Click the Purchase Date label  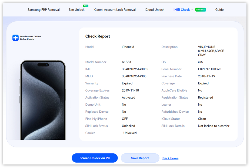[172, 76]
